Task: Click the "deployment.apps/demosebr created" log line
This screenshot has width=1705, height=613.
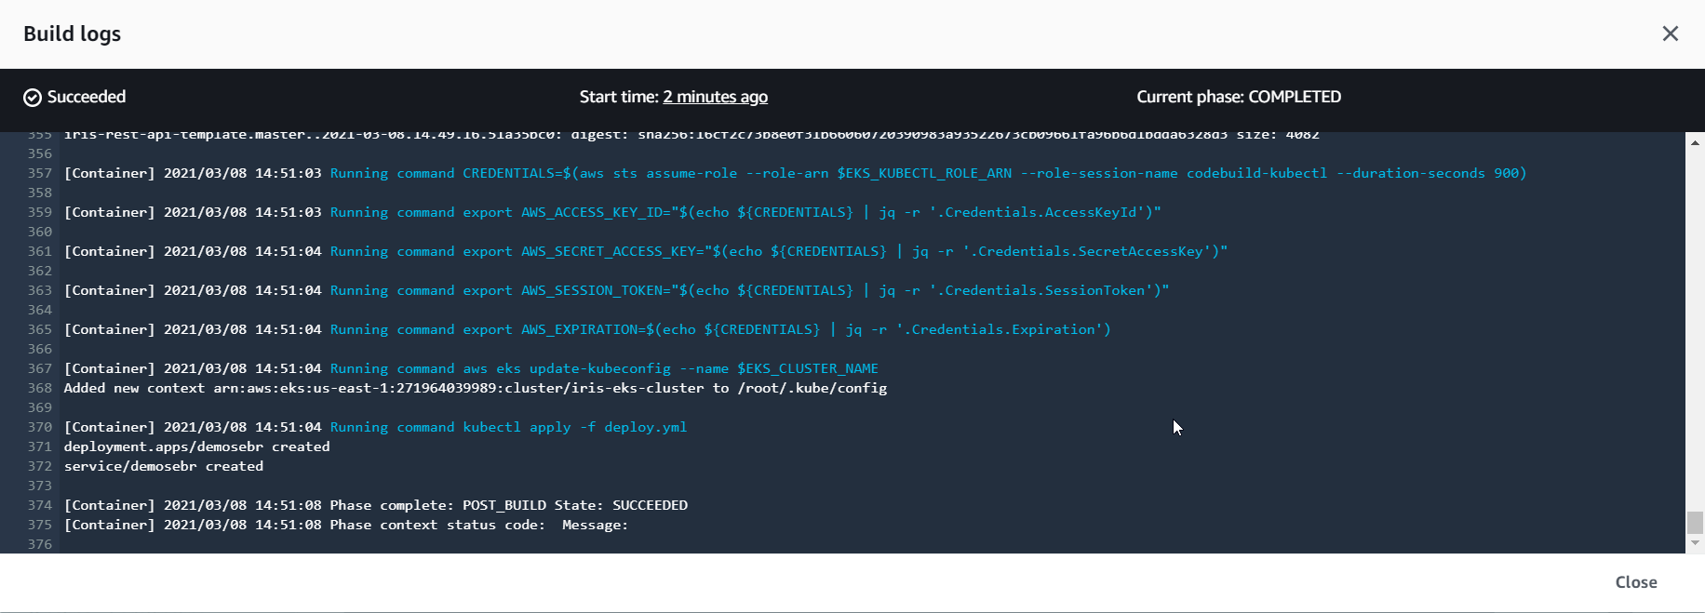Action: click(196, 446)
